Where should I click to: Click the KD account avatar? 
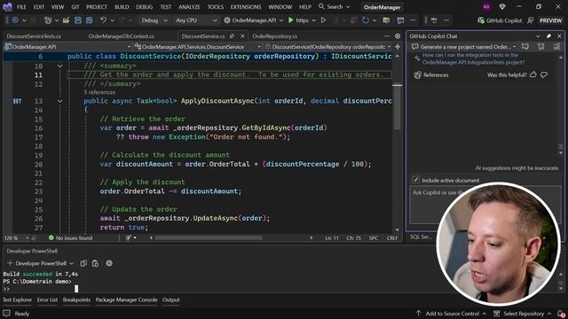pyautogui.click(x=486, y=6)
